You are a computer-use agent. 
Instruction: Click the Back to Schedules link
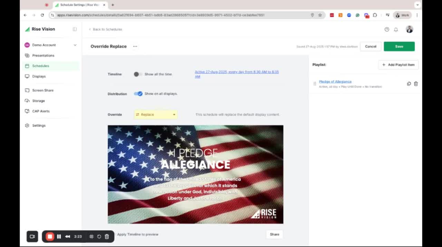[107, 29]
